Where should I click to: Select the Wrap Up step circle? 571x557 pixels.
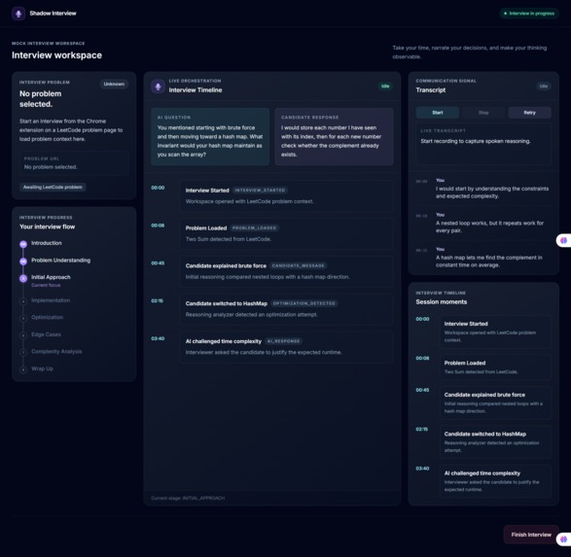[x=23, y=369]
